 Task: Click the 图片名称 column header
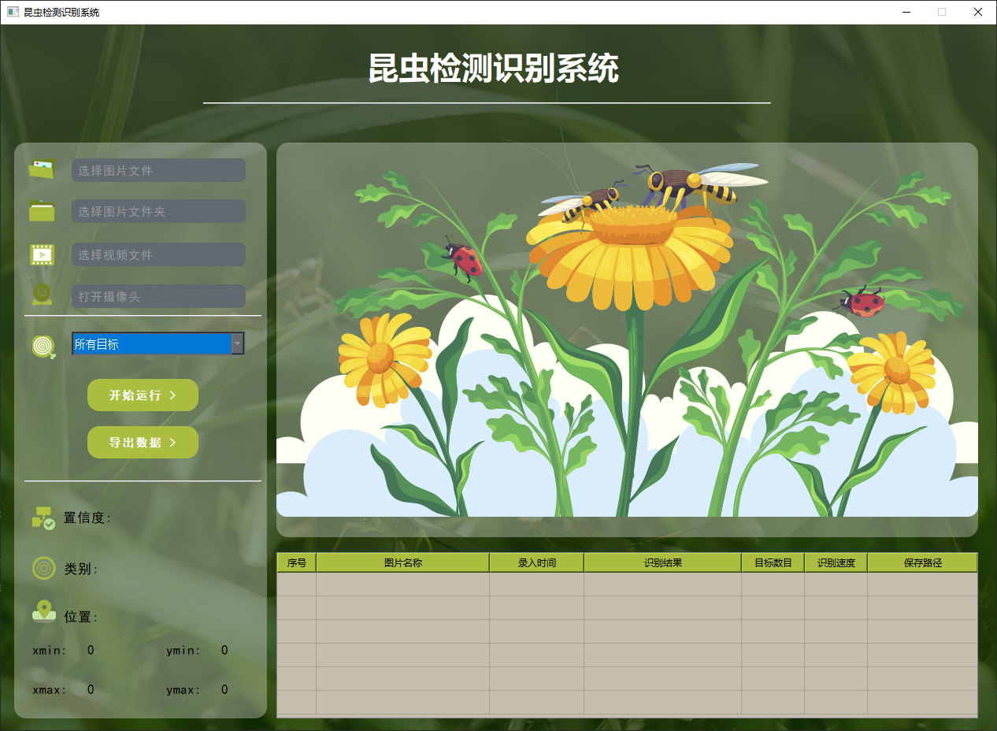tap(403, 562)
